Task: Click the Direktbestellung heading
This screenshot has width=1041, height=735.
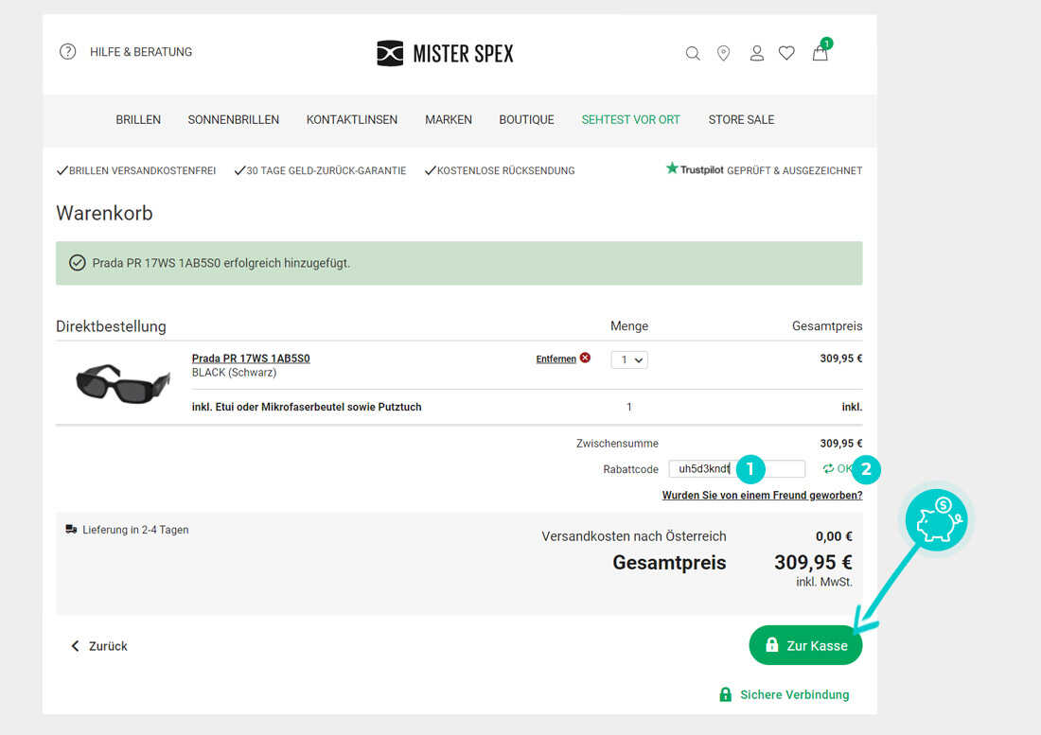Action: tap(111, 326)
